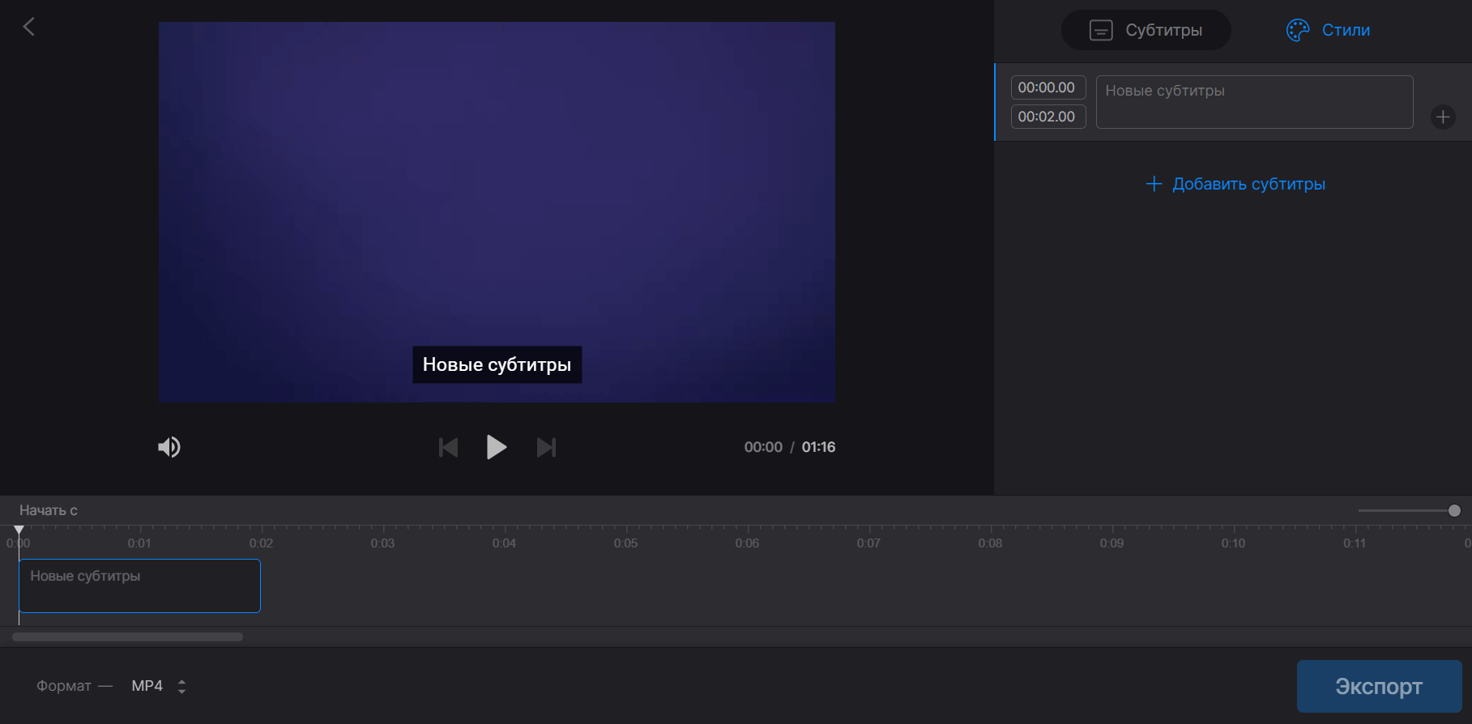Click the 01:16 total duration text
Image resolution: width=1472 pixels, height=724 pixels.
click(x=818, y=447)
